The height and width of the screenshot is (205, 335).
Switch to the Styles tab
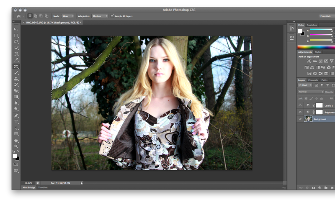tap(318, 52)
